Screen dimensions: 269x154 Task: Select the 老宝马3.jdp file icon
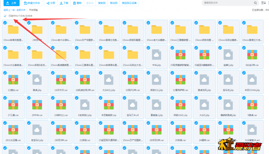37,130
